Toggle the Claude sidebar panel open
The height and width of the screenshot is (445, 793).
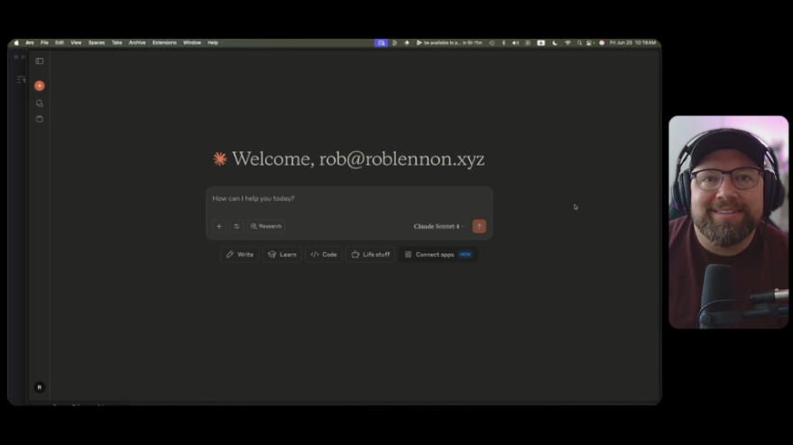pyautogui.click(x=39, y=61)
